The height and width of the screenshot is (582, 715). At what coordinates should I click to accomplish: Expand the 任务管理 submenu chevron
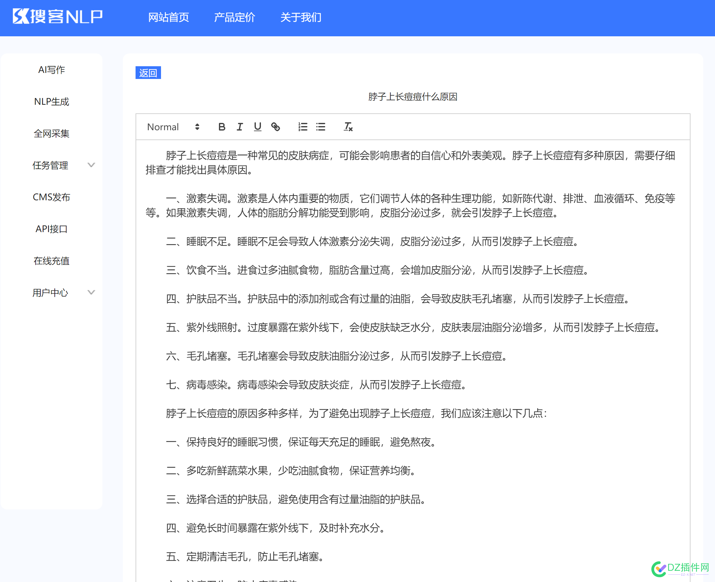point(91,165)
